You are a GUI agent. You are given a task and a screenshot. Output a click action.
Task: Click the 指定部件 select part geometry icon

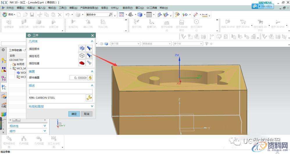82,49
